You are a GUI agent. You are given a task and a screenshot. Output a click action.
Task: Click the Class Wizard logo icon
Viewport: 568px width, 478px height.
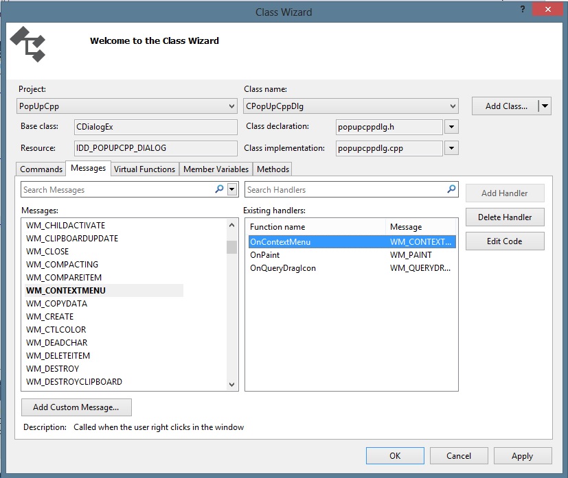click(x=28, y=44)
